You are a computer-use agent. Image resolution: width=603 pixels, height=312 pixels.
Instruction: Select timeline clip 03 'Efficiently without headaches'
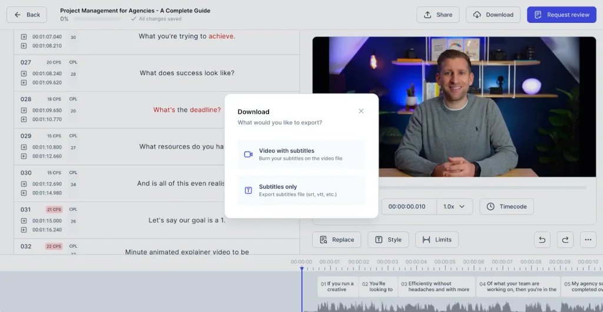pyautogui.click(x=435, y=286)
